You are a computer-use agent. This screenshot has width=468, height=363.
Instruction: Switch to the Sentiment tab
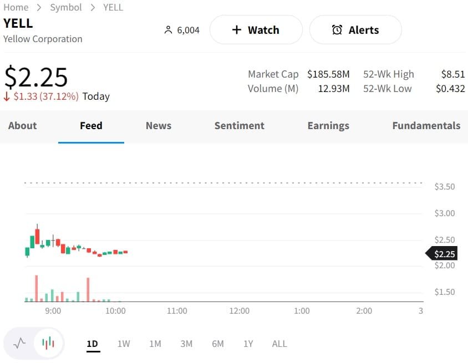pyautogui.click(x=239, y=126)
